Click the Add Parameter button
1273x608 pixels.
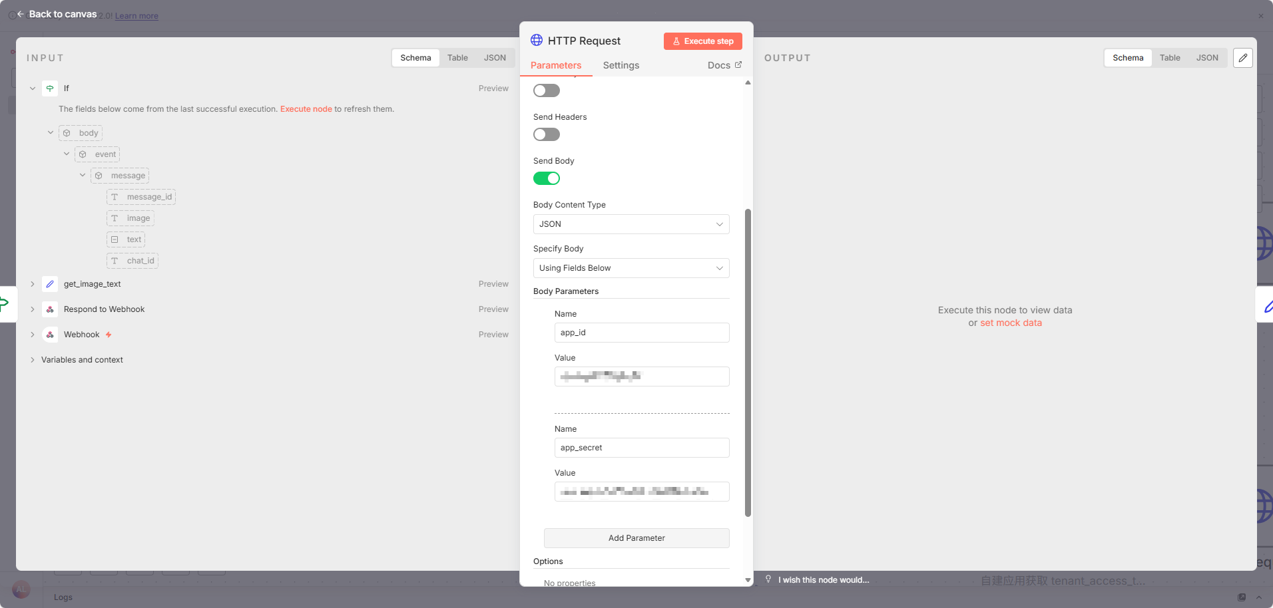[636, 538]
